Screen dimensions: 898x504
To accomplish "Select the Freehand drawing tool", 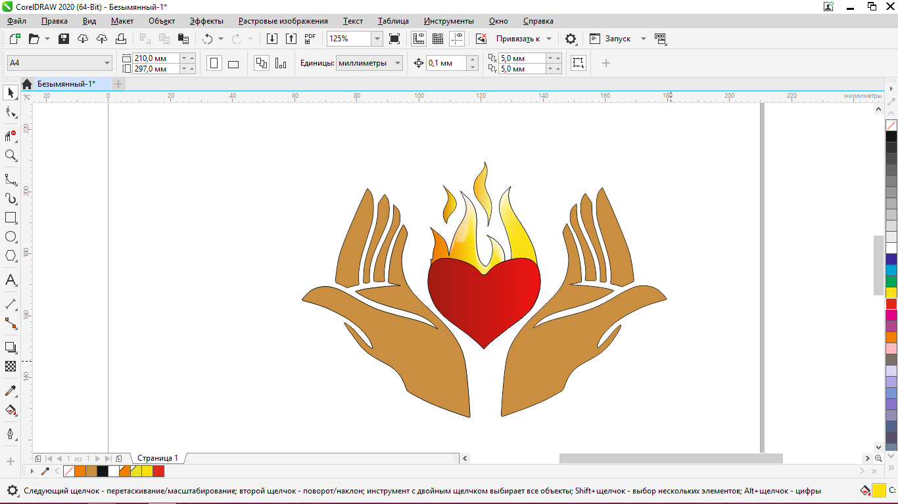I will (11, 178).
